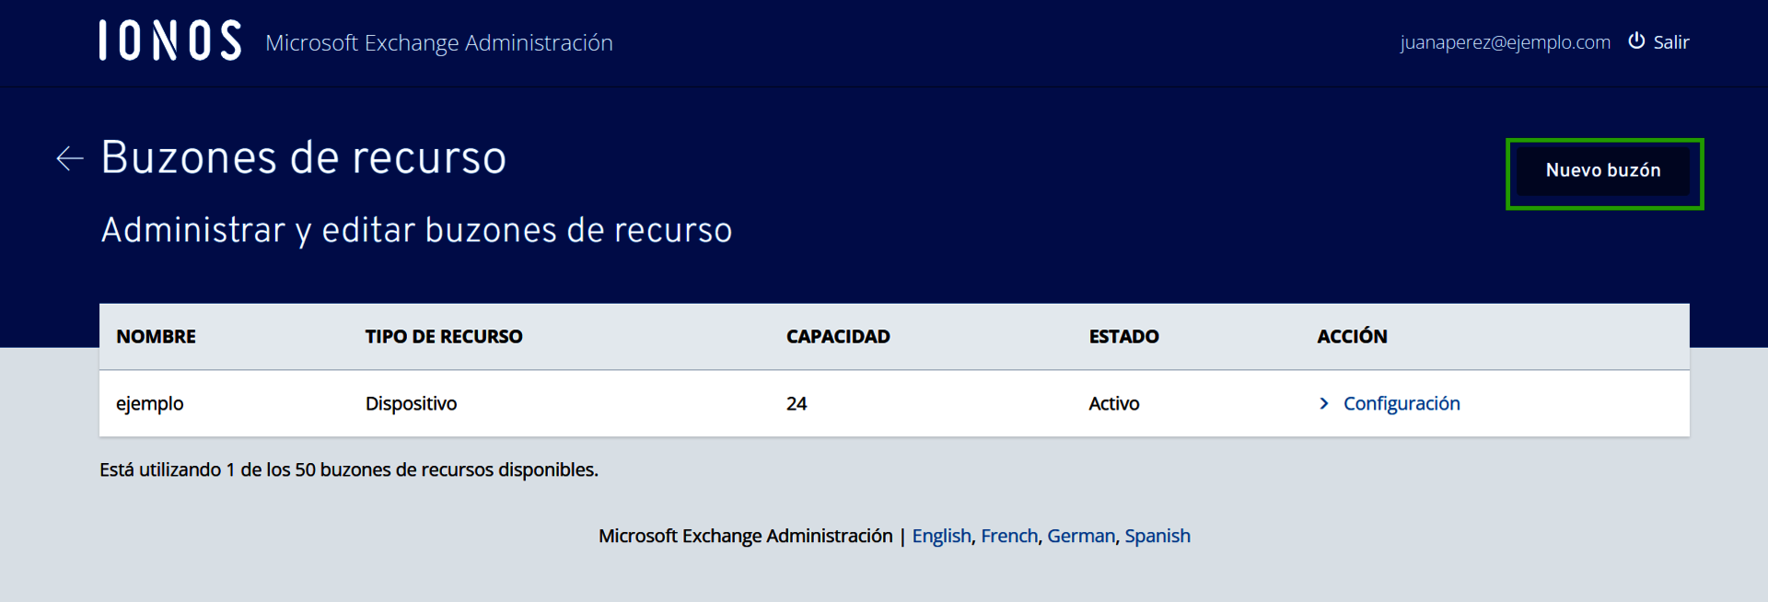
Task: Click the CAPACIDAD column header
Action: click(x=837, y=337)
